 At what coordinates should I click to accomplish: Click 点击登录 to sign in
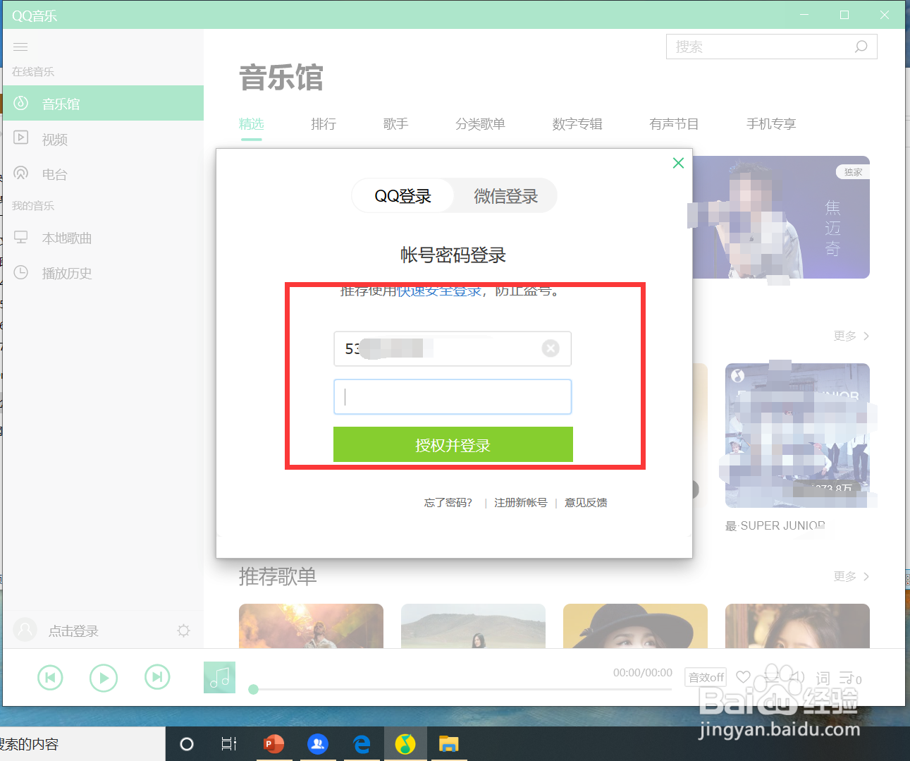point(73,631)
